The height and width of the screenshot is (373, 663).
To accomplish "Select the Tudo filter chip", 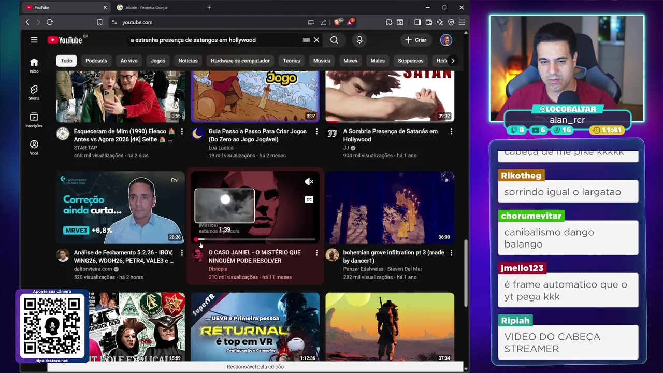I will [x=67, y=61].
